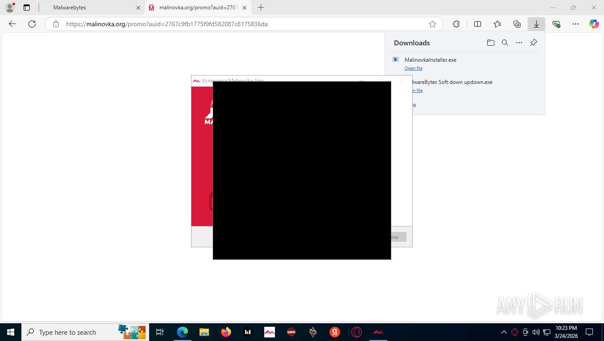Open the puzzle search highlight icon
The height and width of the screenshot is (341, 604).
(132, 331)
